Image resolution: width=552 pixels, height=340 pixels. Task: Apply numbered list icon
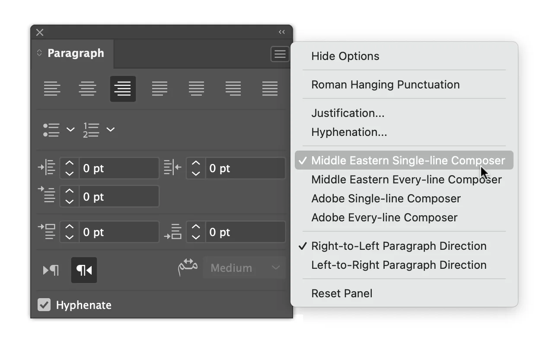[x=91, y=130]
